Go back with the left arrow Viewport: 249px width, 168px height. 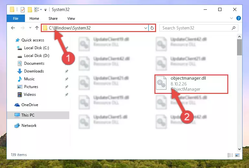click(x=13, y=28)
